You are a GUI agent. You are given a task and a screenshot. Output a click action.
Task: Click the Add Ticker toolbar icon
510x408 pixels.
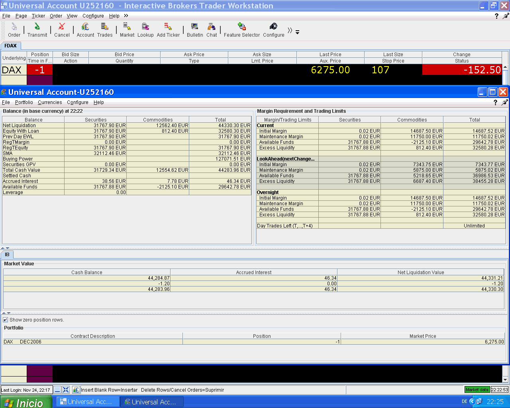(168, 30)
